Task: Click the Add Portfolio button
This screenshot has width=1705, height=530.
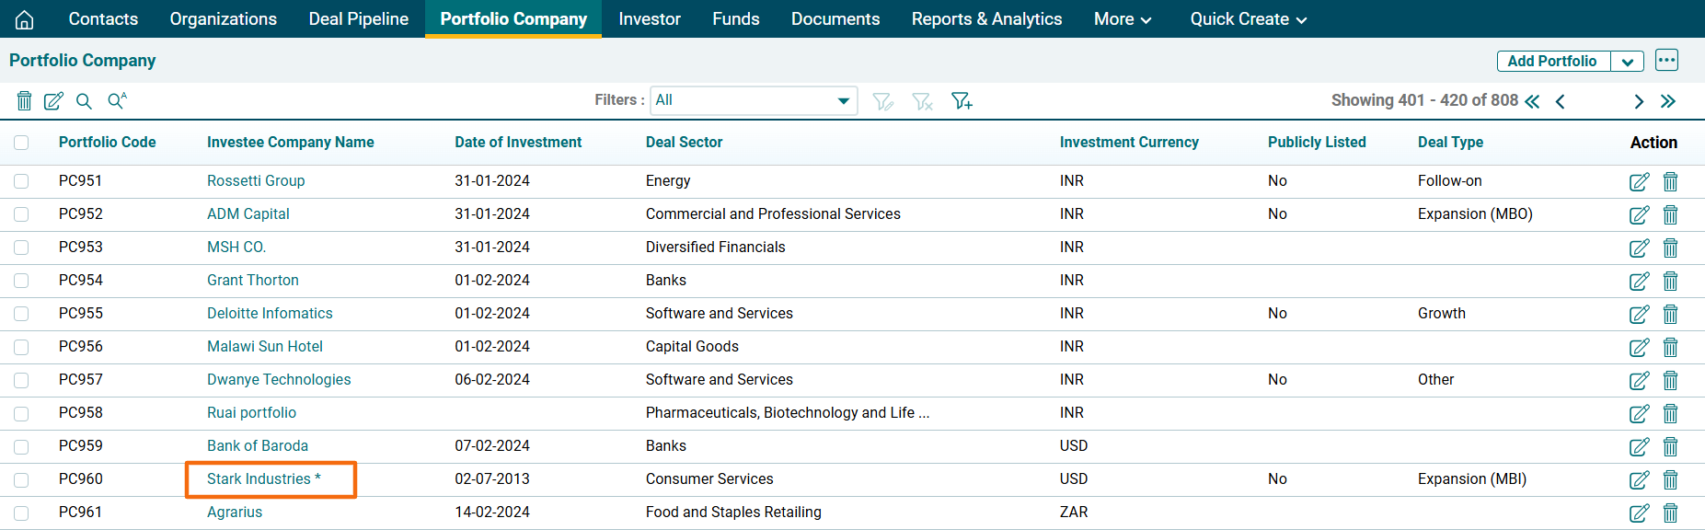Action: (x=1552, y=62)
